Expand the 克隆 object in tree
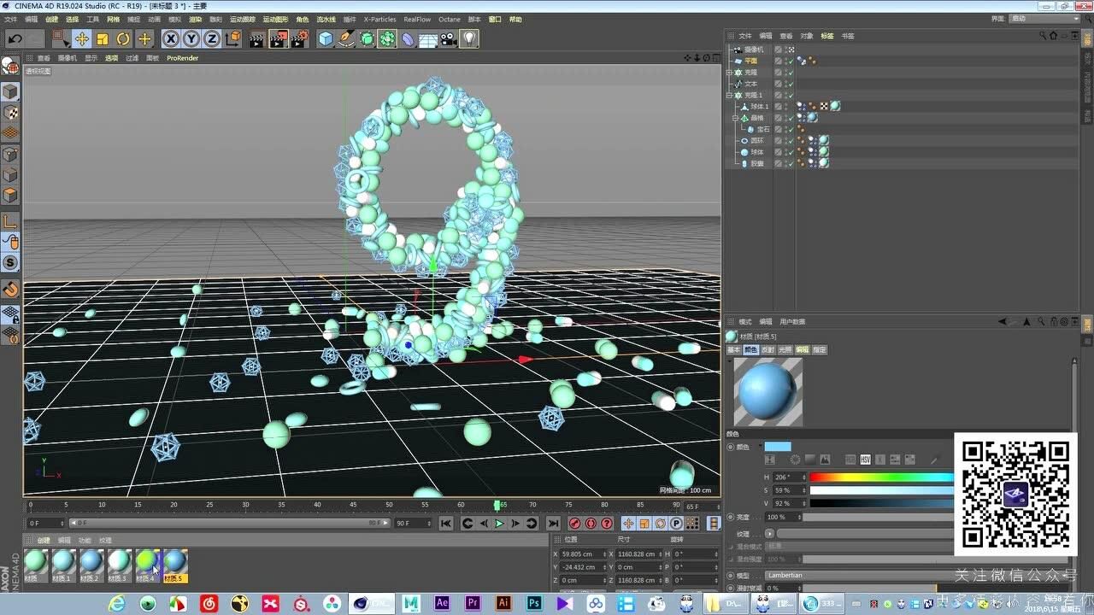Image resolution: width=1094 pixels, height=615 pixels. [729, 73]
